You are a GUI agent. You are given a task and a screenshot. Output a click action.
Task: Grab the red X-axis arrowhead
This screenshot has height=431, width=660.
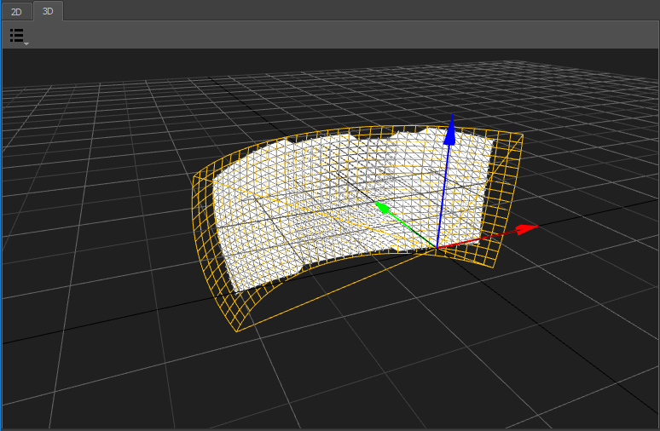tap(529, 227)
